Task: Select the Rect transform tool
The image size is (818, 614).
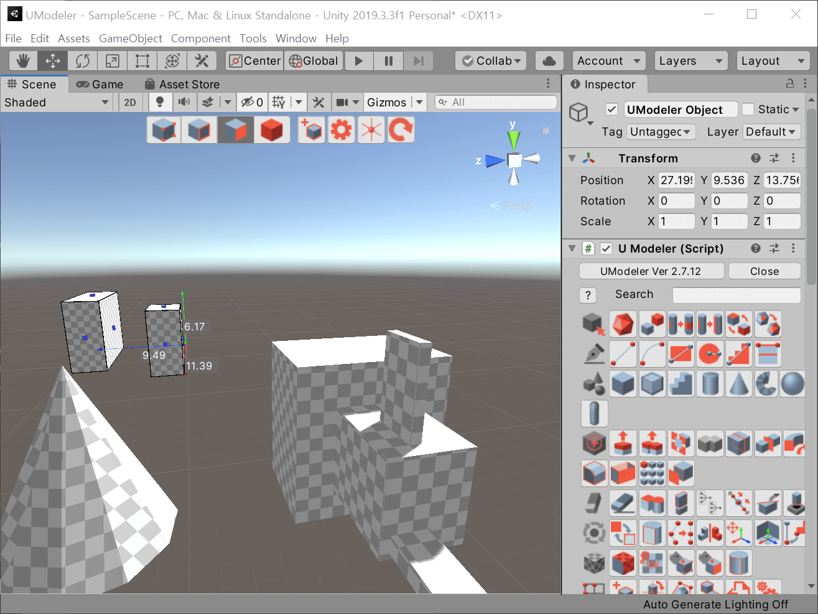Action: pyautogui.click(x=142, y=60)
